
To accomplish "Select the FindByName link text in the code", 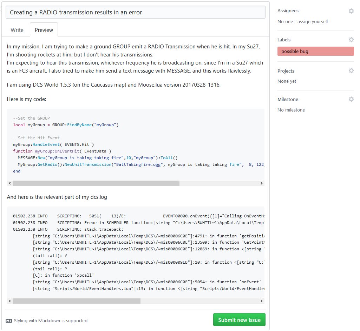I will [80, 124].
